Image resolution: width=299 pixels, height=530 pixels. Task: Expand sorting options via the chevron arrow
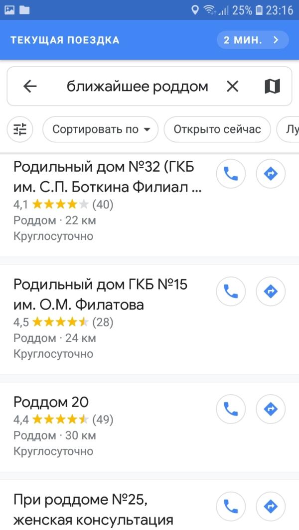click(x=147, y=129)
